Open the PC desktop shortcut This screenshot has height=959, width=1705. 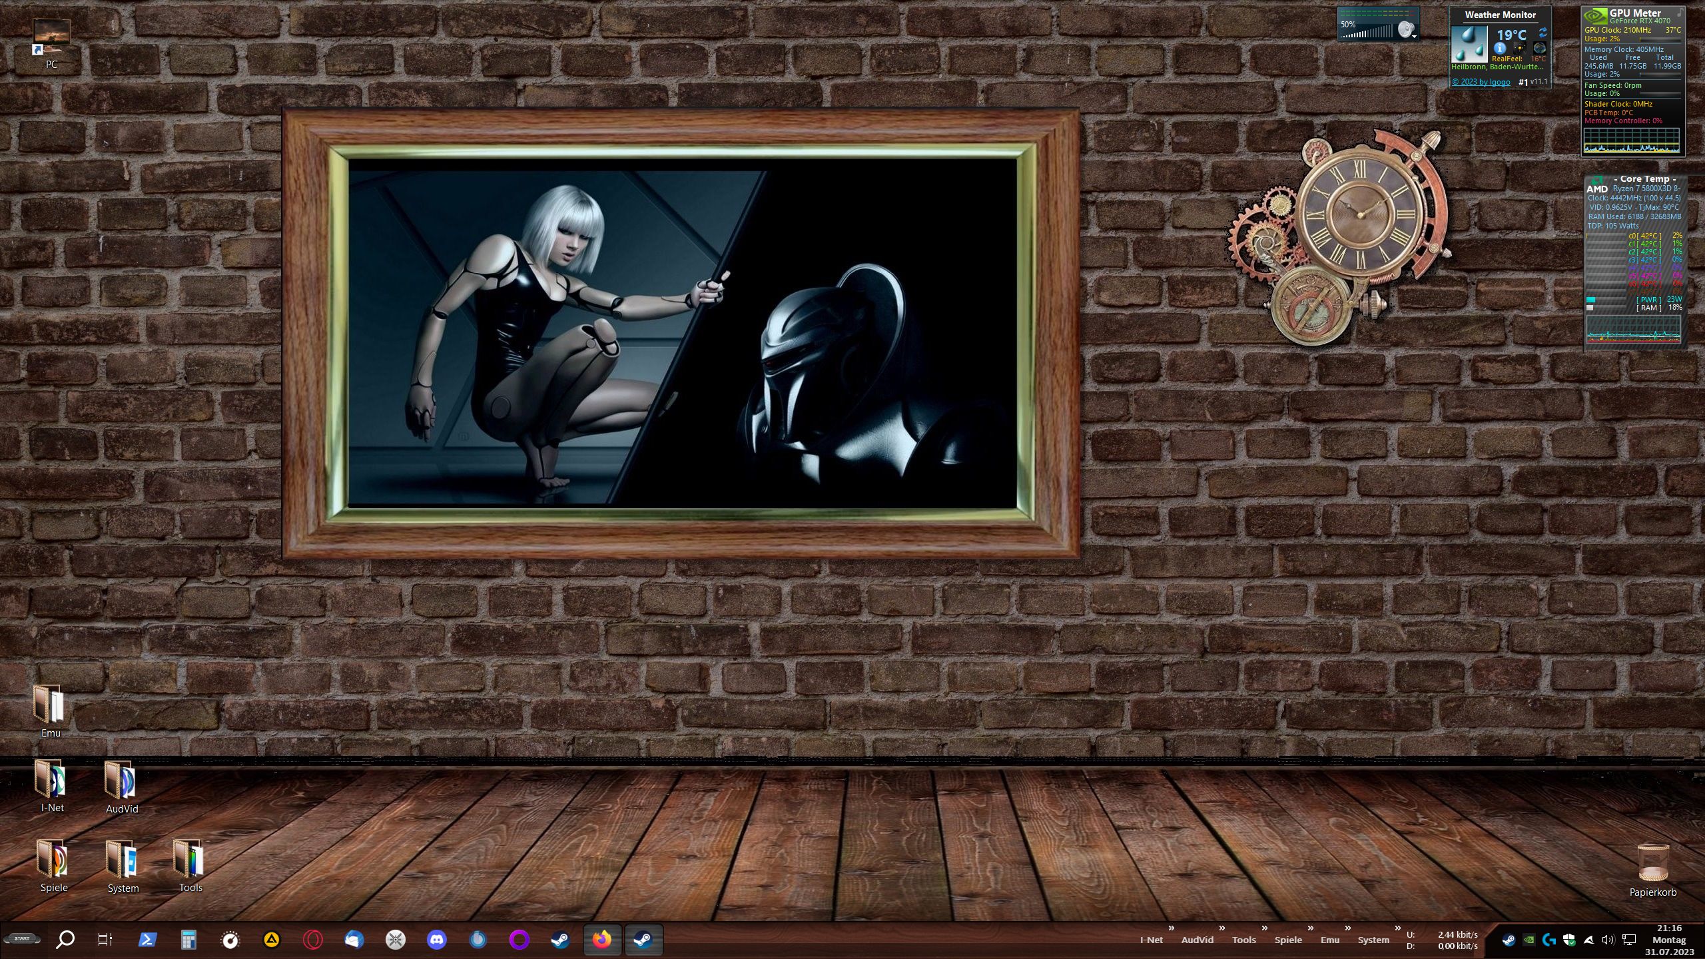51,44
